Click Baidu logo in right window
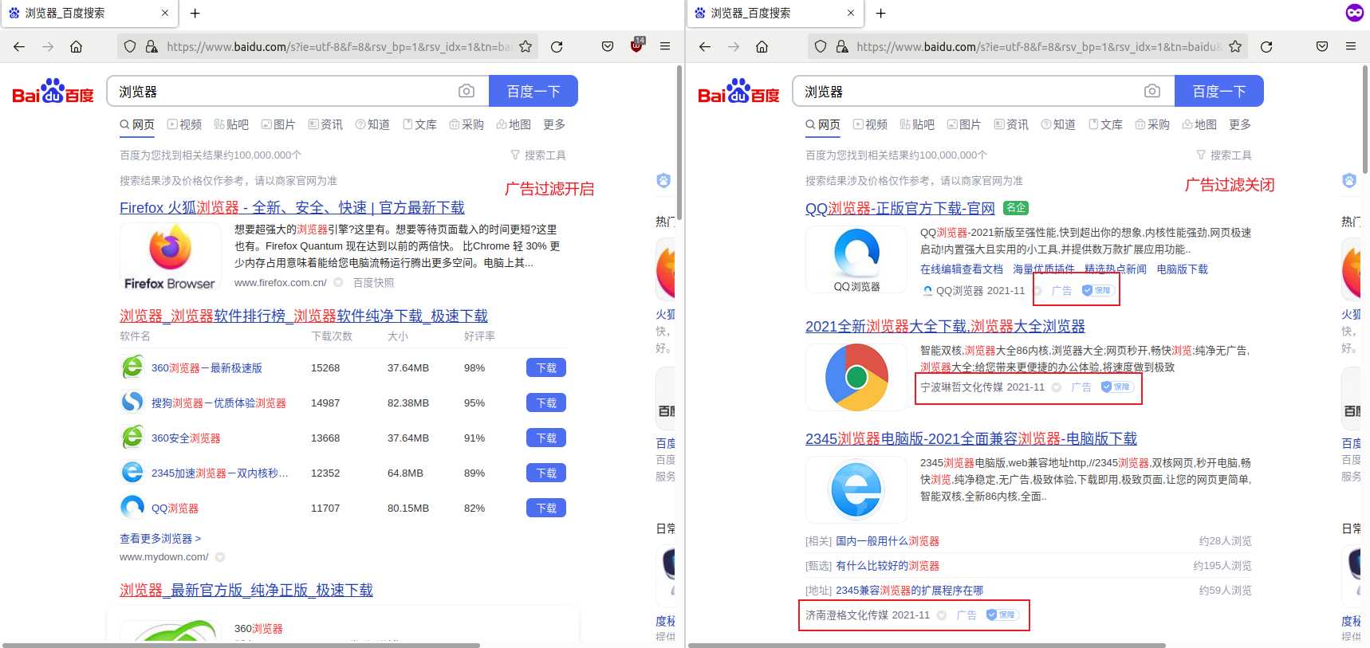The height and width of the screenshot is (648, 1370). tap(738, 91)
